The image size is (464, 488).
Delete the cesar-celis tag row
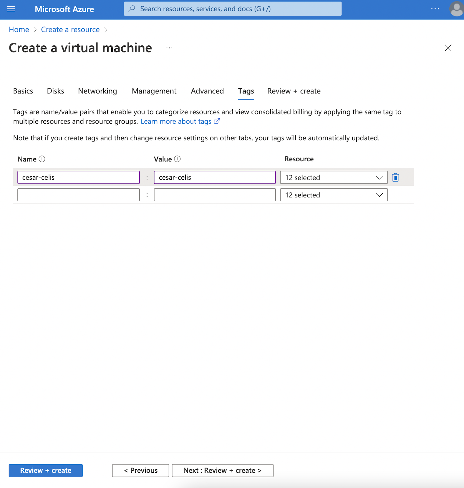(x=395, y=178)
